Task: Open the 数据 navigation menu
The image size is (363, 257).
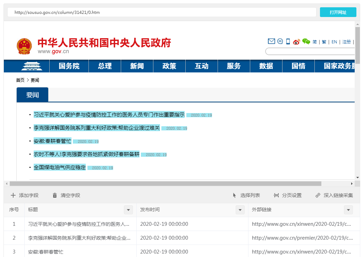Action: coord(266,66)
